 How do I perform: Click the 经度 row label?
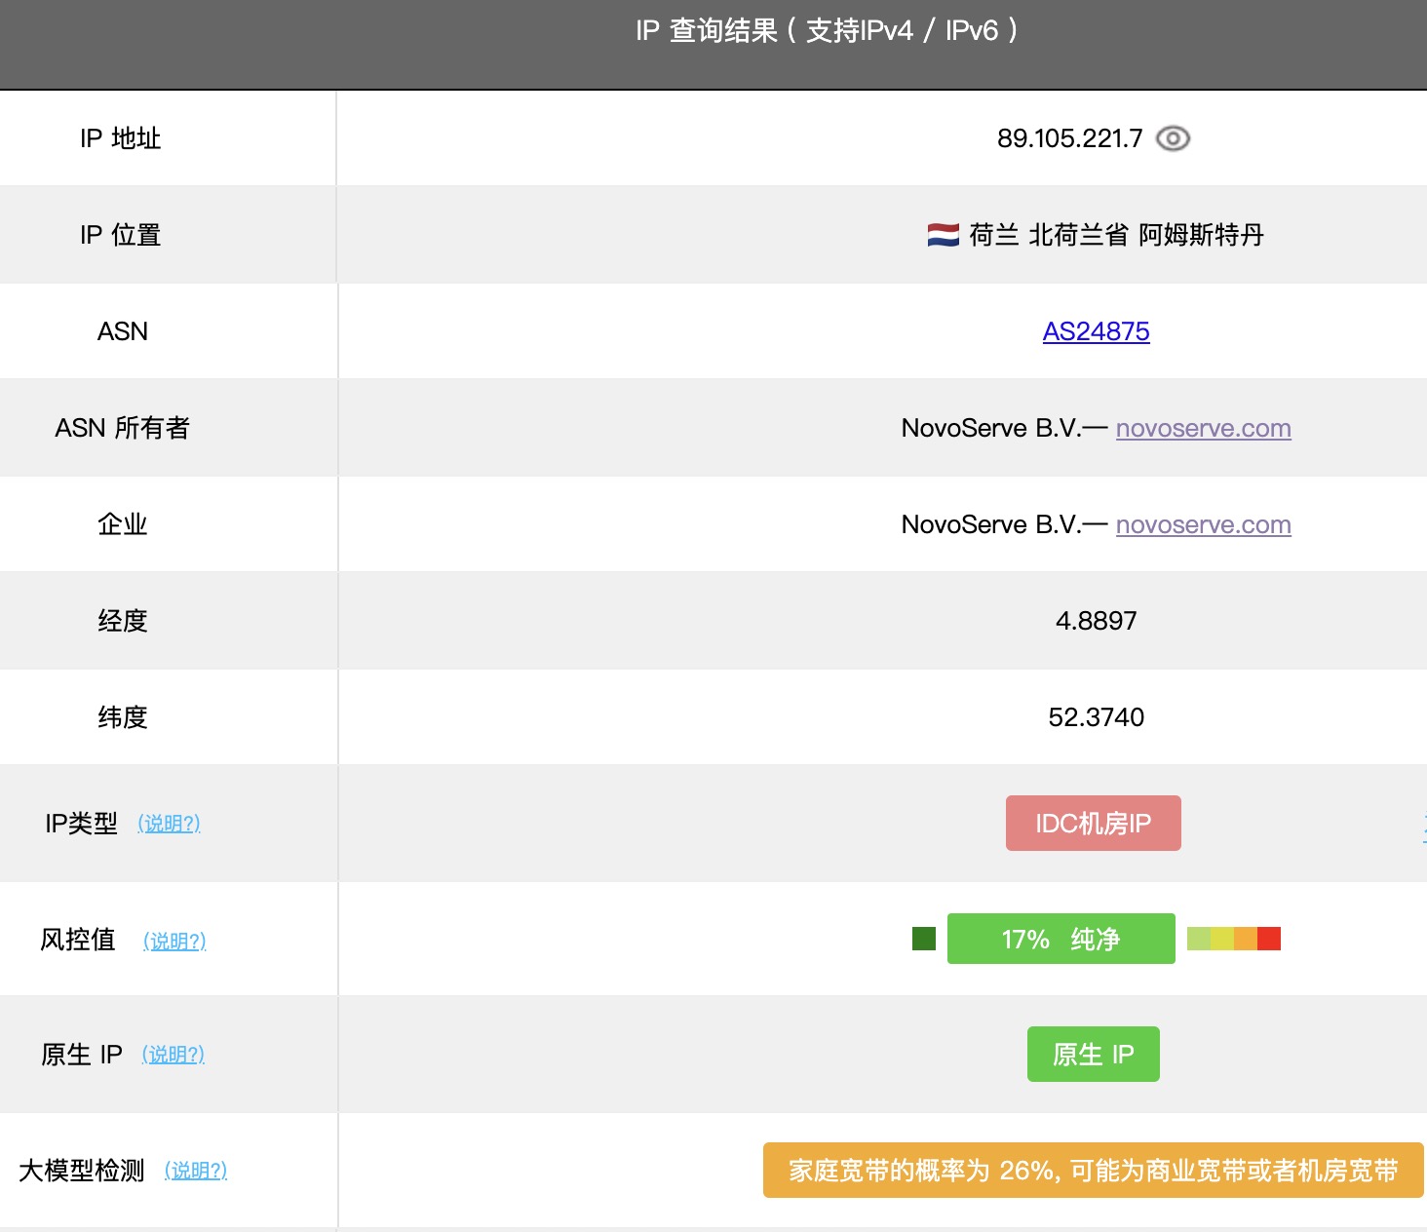click(123, 621)
